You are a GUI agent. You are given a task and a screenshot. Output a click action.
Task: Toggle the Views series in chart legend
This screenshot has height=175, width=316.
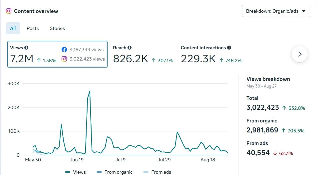pos(75,172)
